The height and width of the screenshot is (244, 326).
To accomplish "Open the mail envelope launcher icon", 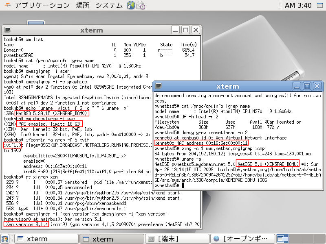I will [x=141, y=5].
